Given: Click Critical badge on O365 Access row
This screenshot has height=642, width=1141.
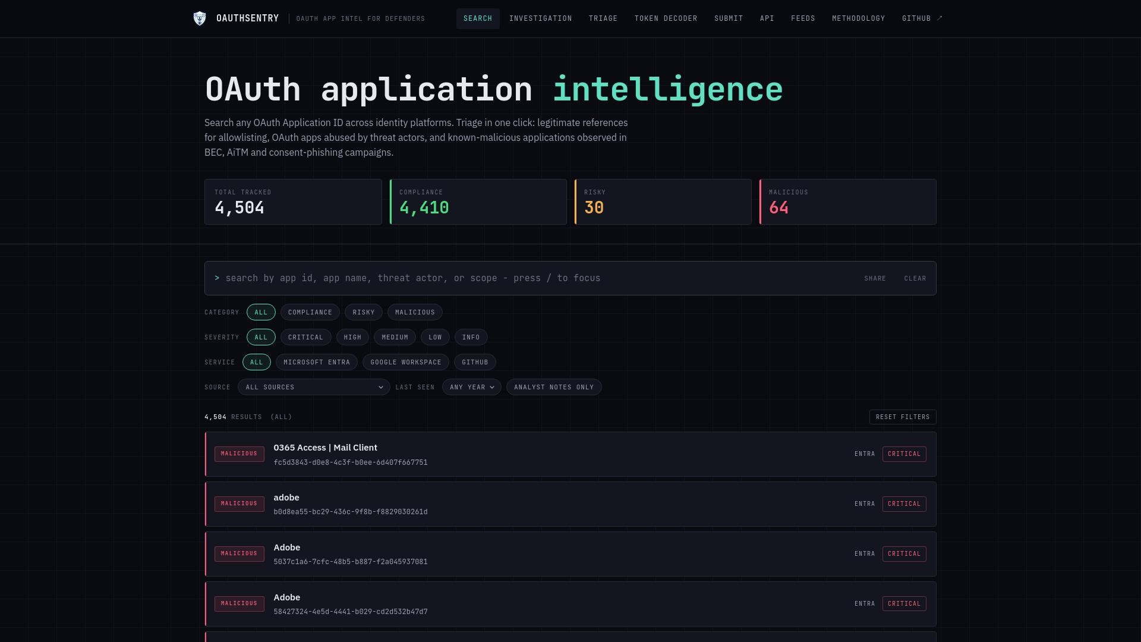Looking at the screenshot, I should (904, 454).
